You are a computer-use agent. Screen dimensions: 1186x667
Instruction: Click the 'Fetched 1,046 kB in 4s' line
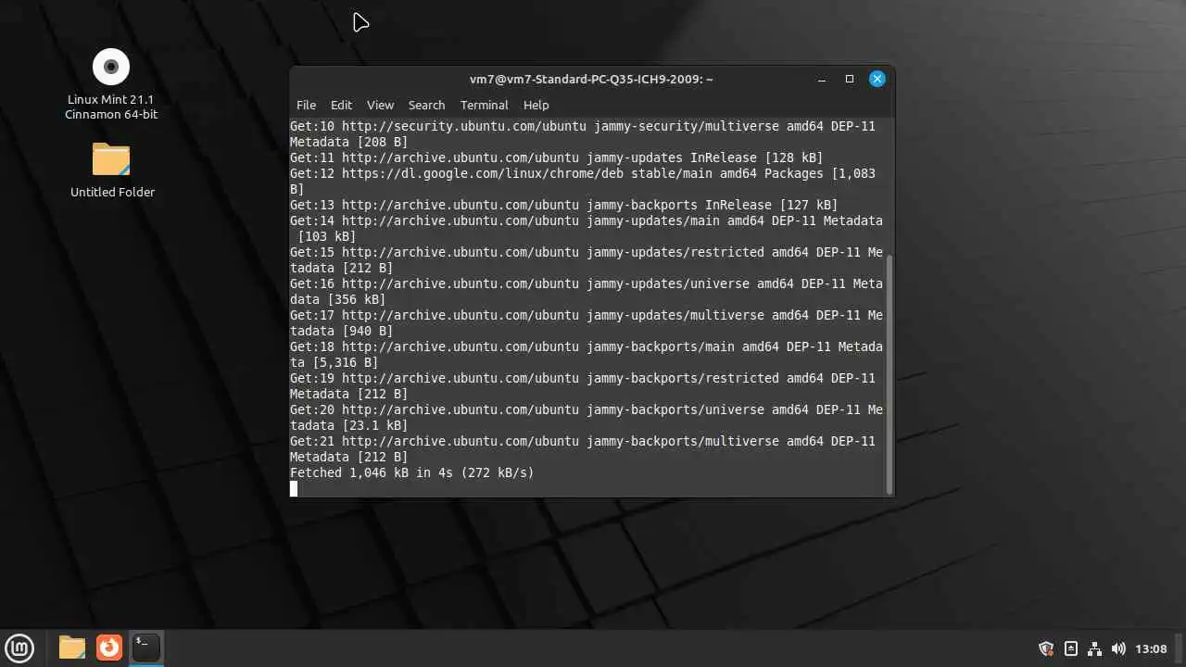[x=411, y=472]
